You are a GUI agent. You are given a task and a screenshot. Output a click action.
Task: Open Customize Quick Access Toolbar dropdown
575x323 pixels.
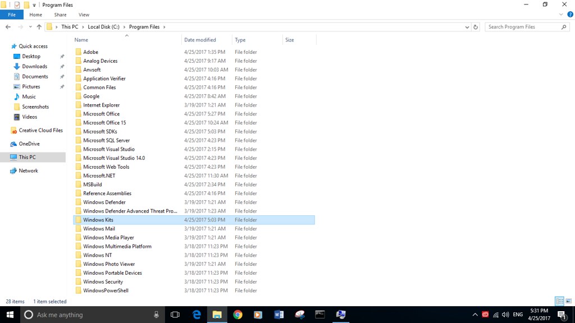34,5
